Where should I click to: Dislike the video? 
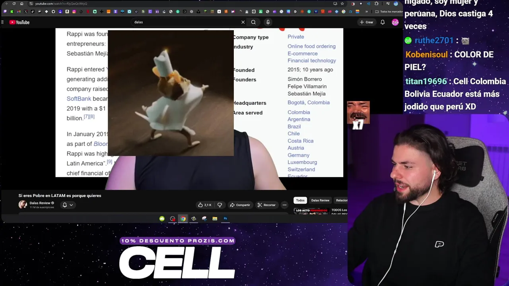pos(220,205)
